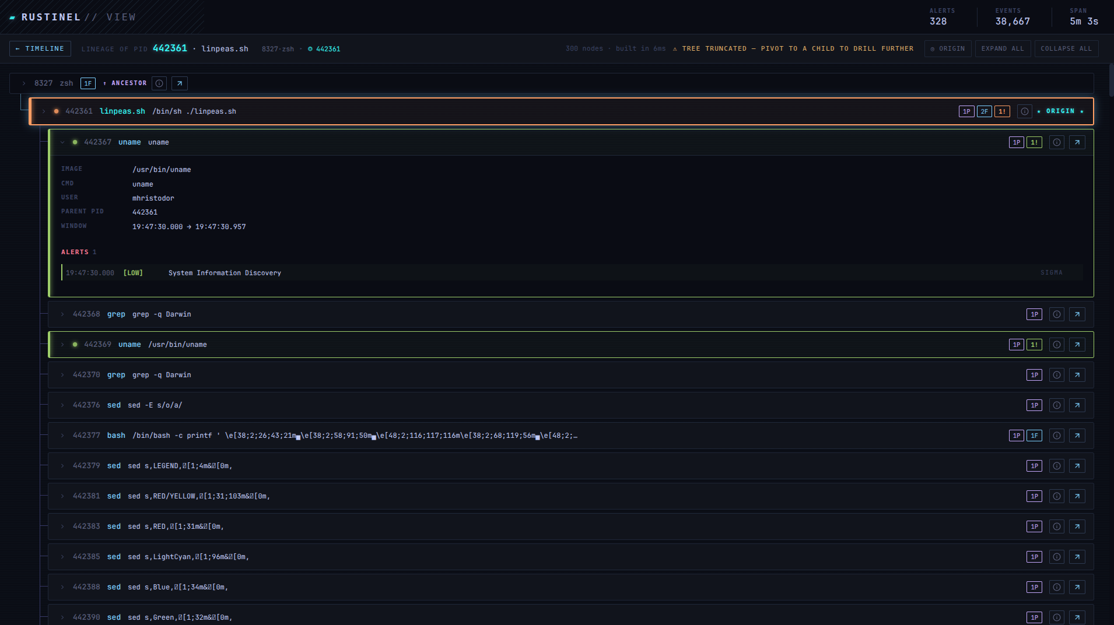The height and width of the screenshot is (625, 1114).
Task: Show info for 442369 uname
Action: (1057, 345)
